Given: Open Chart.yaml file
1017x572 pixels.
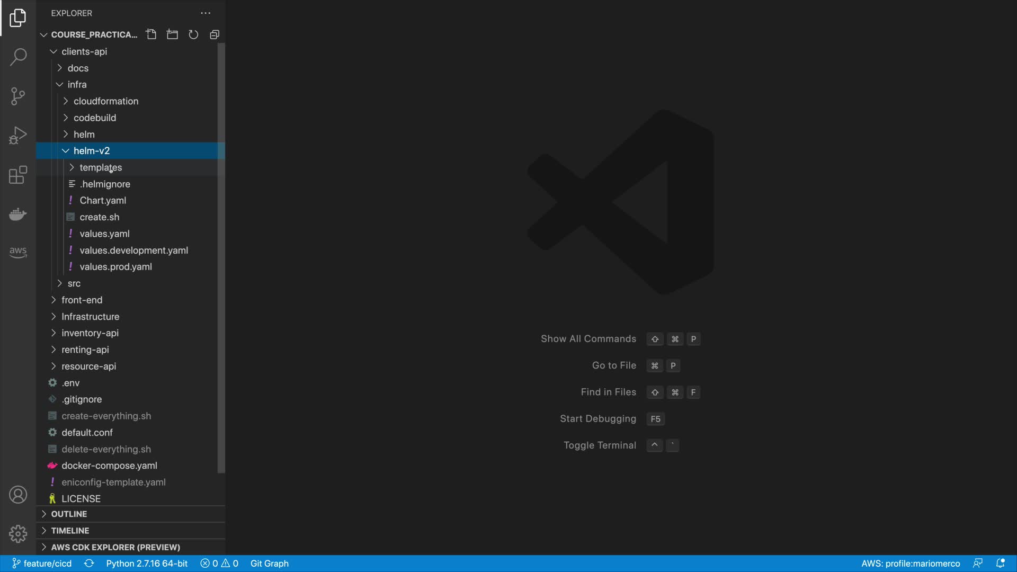Looking at the screenshot, I should tap(103, 201).
